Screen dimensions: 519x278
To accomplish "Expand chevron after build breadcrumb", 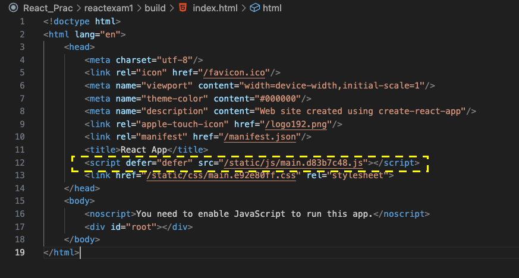I will pos(172,8).
